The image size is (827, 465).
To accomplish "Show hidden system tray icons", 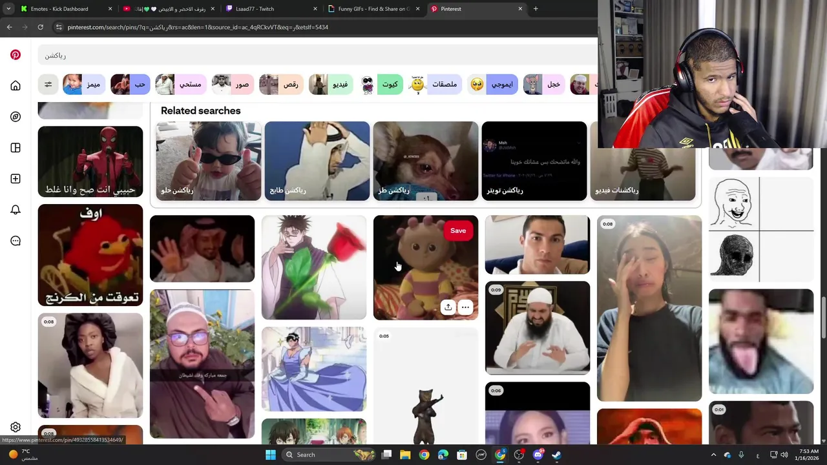I will [713, 455].
